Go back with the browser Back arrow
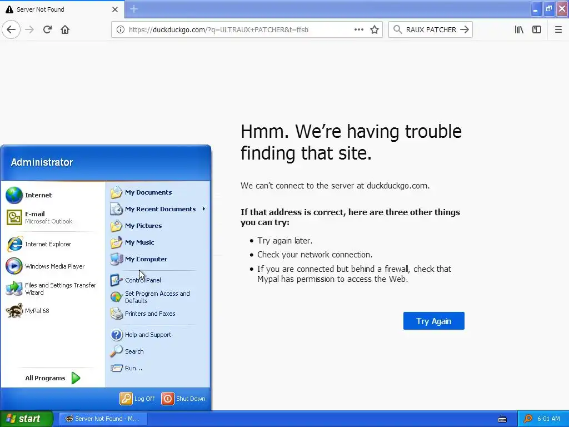This screenshot has width=569, height=427. (11, 30)
